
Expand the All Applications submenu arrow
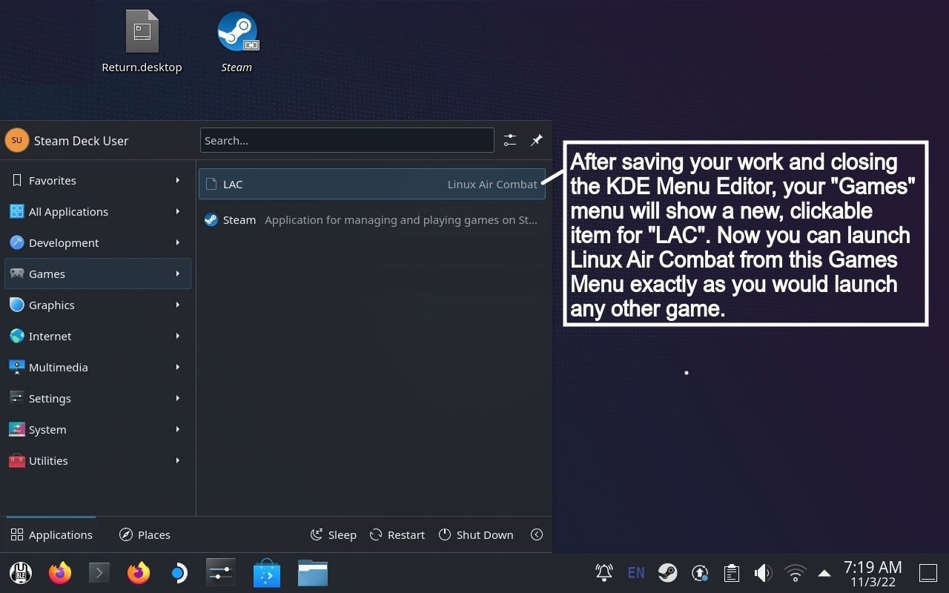[178, 211]
